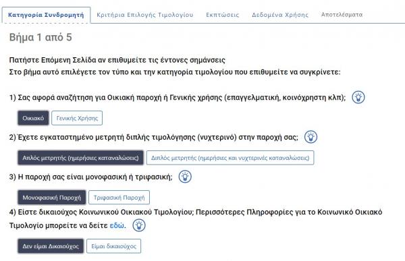Open the Κατηγορία Συνδρομητή tab

pos(46,15)
